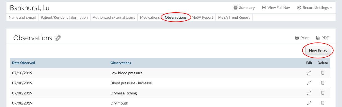Open the MeSA Trend Report tab
Viewport: 342px width, 107px height.
pyautogui.click(x=234, y=17)
